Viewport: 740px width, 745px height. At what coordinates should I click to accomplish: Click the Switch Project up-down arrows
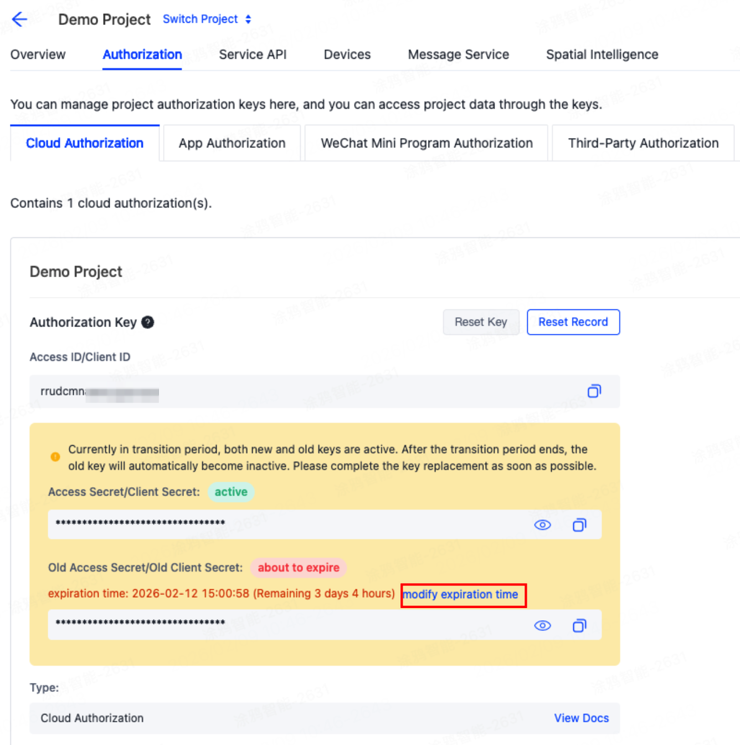click(x=248, y=19)
